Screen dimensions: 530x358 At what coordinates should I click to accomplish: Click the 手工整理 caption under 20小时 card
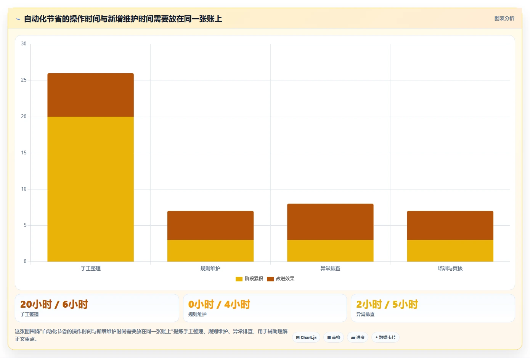pos(29,315)
